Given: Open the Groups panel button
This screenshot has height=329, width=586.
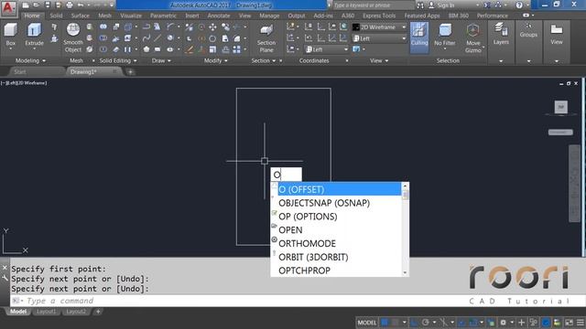Looking at the screenshot, I should pyautogui.click(x=528, y=30).
